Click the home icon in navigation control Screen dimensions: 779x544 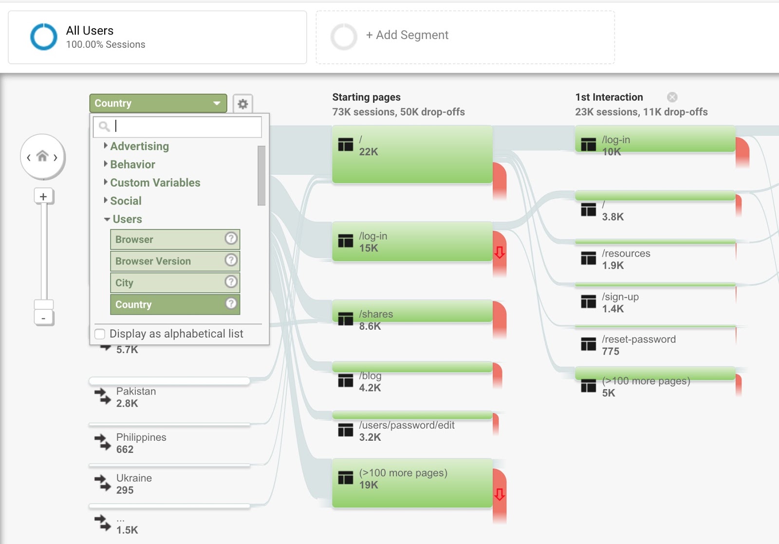(x=42, y=156)
